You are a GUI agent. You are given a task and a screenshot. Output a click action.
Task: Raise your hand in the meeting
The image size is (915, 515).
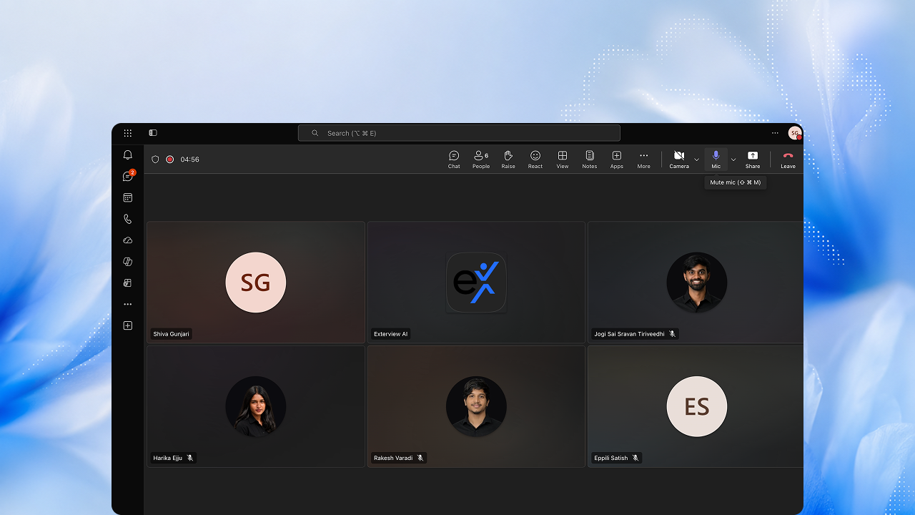508,160
